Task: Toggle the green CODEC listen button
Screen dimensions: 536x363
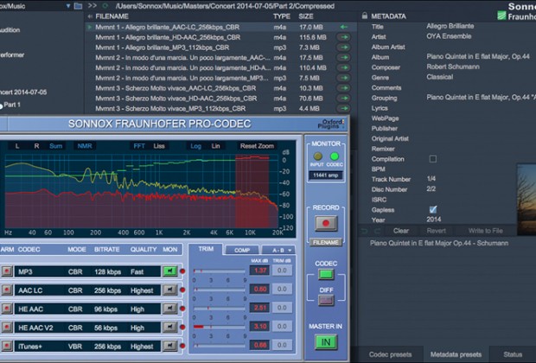Action: pyautogui.click(x=326, y=275)
